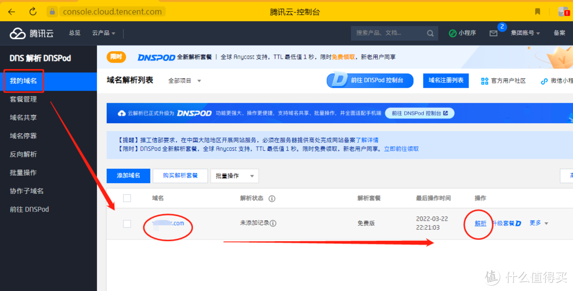573x291 pixels.
Task: Click the 立即前往领取 link
Action: [401, 149]
